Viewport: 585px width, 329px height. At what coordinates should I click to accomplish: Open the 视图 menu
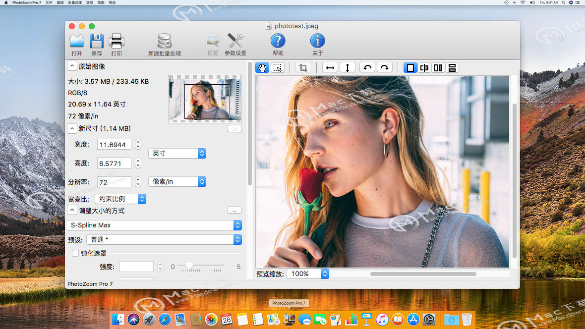tap(101, 2)
